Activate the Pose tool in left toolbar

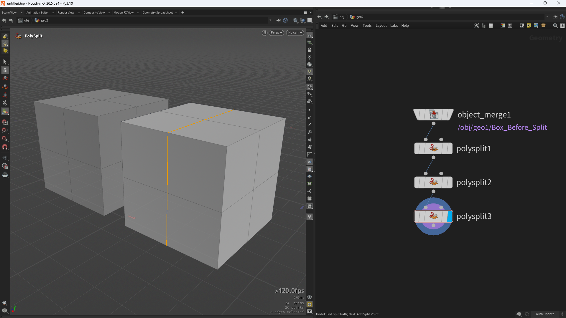[x=5, y=103]
